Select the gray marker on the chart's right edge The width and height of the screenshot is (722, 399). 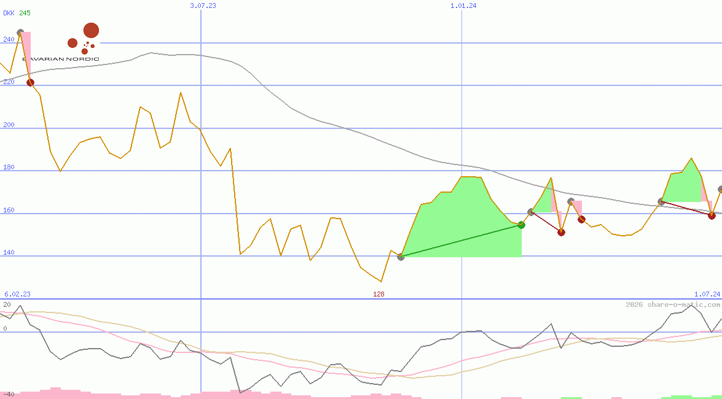point(720,190)
